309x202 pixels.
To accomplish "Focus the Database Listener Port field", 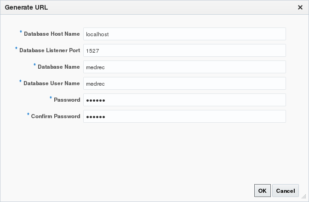I will (x=184, y=50).
